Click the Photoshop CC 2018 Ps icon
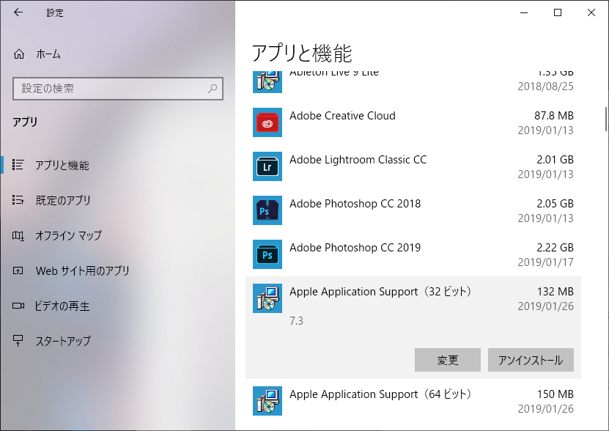The height and width of the screenshot is (431, 609). coord(267,210)
